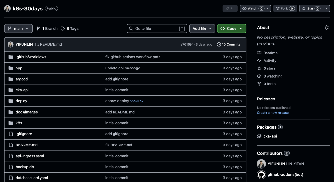Star the repository with the Star button

pyautogui.click(x=311, y=8)
